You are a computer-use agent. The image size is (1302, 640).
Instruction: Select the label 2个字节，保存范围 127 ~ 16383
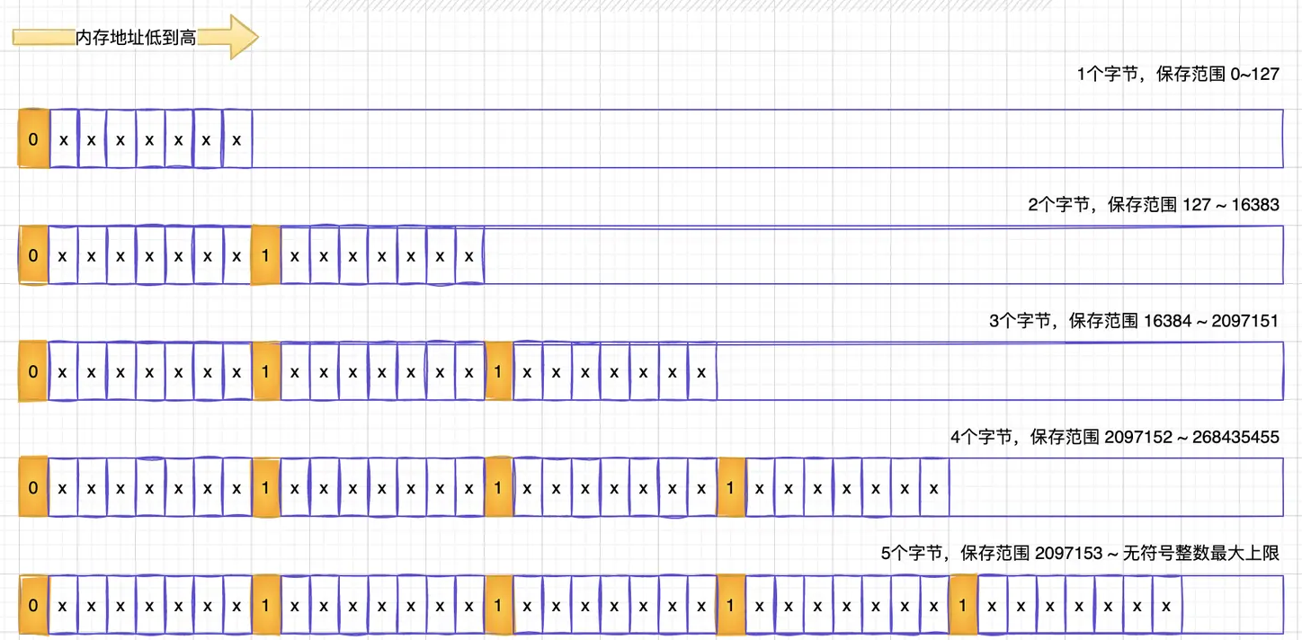[1153, 205]
